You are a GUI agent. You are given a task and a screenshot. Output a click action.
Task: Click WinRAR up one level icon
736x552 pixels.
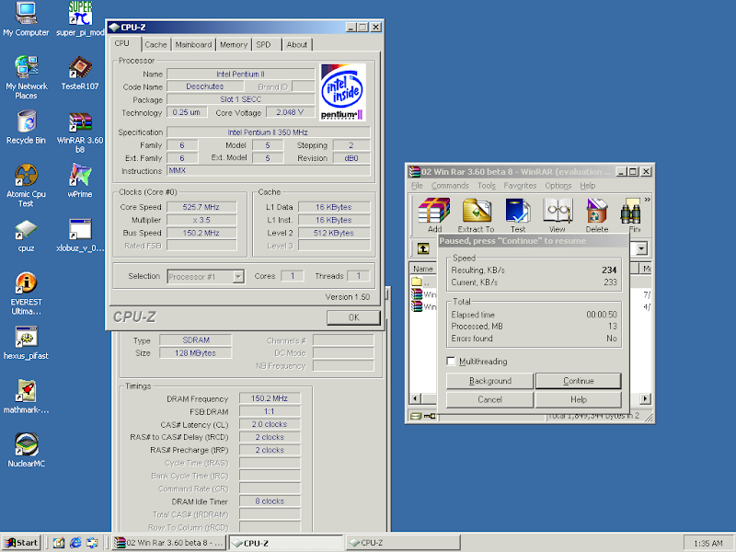point(423,248)
